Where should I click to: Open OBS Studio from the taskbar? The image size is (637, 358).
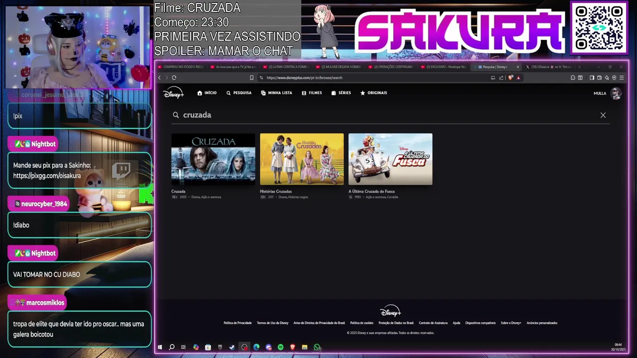point(244,347)
